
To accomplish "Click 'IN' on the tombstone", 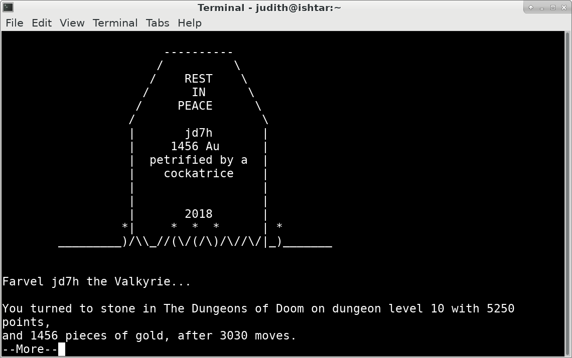I will pyautogui.click(x=199, y=92).
